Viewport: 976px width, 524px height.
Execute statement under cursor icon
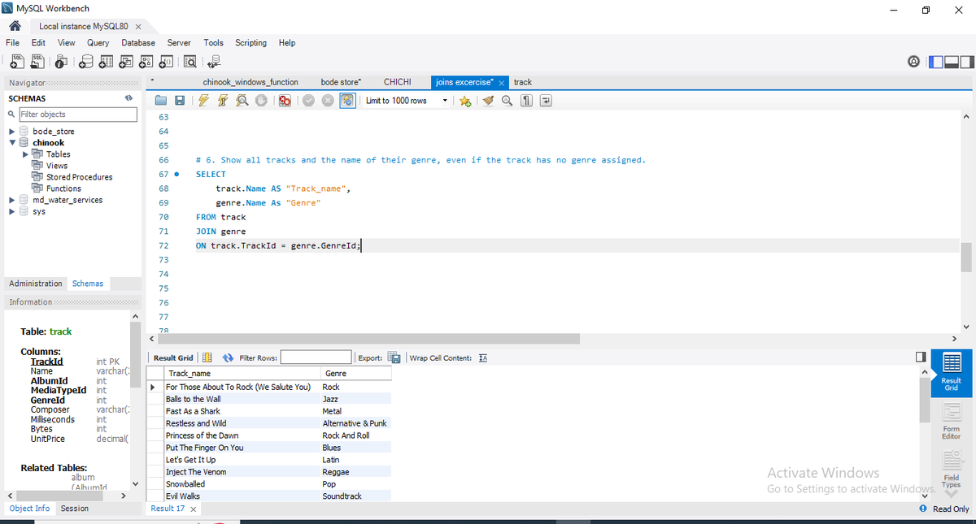point(222,101)
